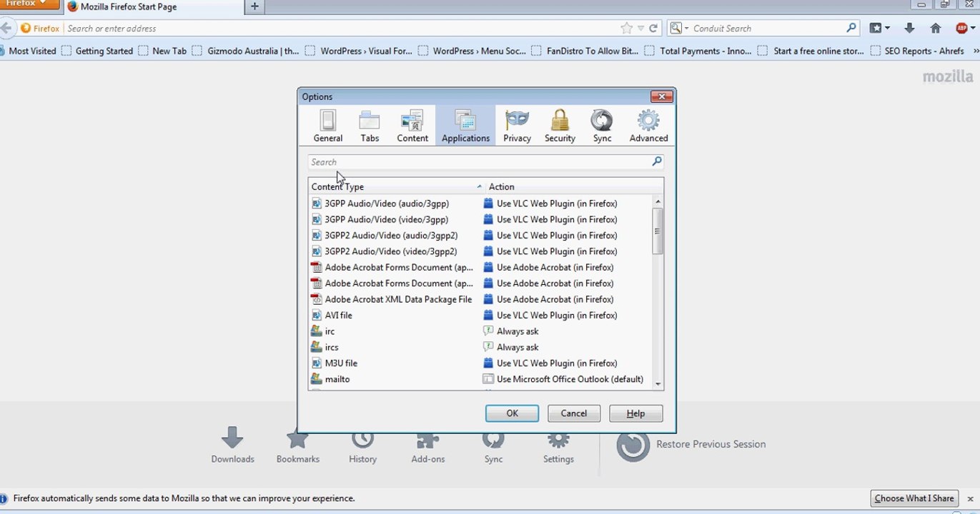Click scroll down arrow in applications list
The height and width of the screenshot is (514, 980).
point(658,383)
